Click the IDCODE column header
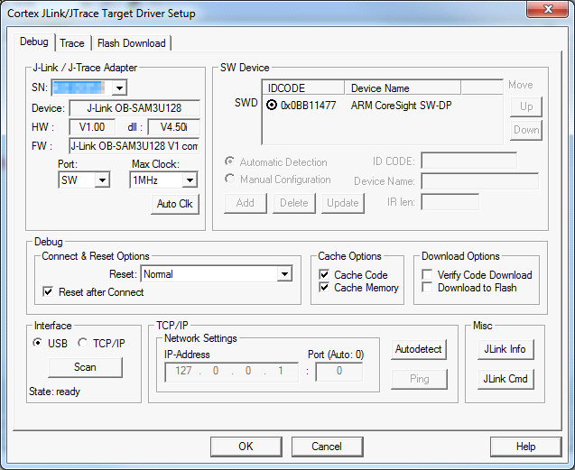Image resolution: width=575 pixels, height=470 pixels. point(303,88)
